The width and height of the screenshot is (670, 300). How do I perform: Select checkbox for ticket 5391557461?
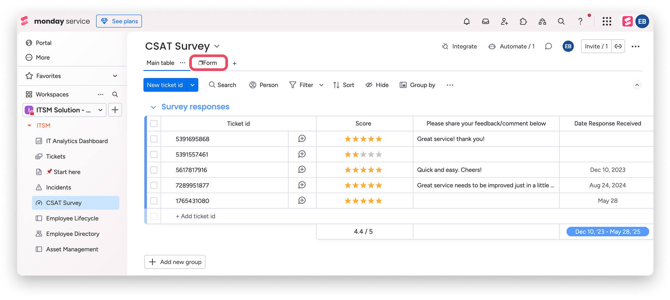click(154, 154)
